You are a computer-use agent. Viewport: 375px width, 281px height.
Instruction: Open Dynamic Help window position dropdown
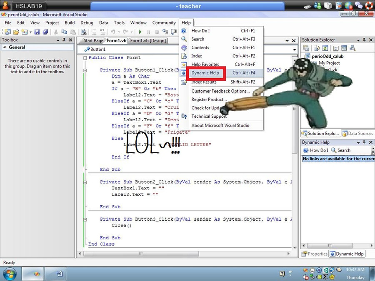pyautogui.click(x=358, y=143)
